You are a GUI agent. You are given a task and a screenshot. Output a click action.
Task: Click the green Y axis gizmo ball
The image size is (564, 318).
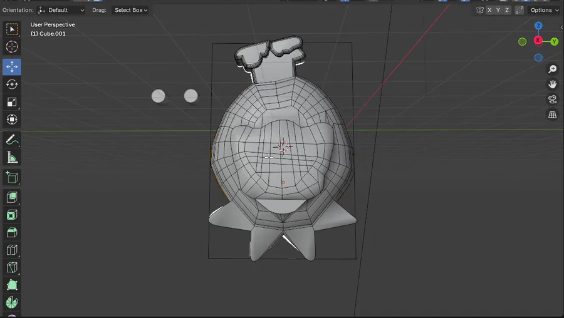pos(555,42)
